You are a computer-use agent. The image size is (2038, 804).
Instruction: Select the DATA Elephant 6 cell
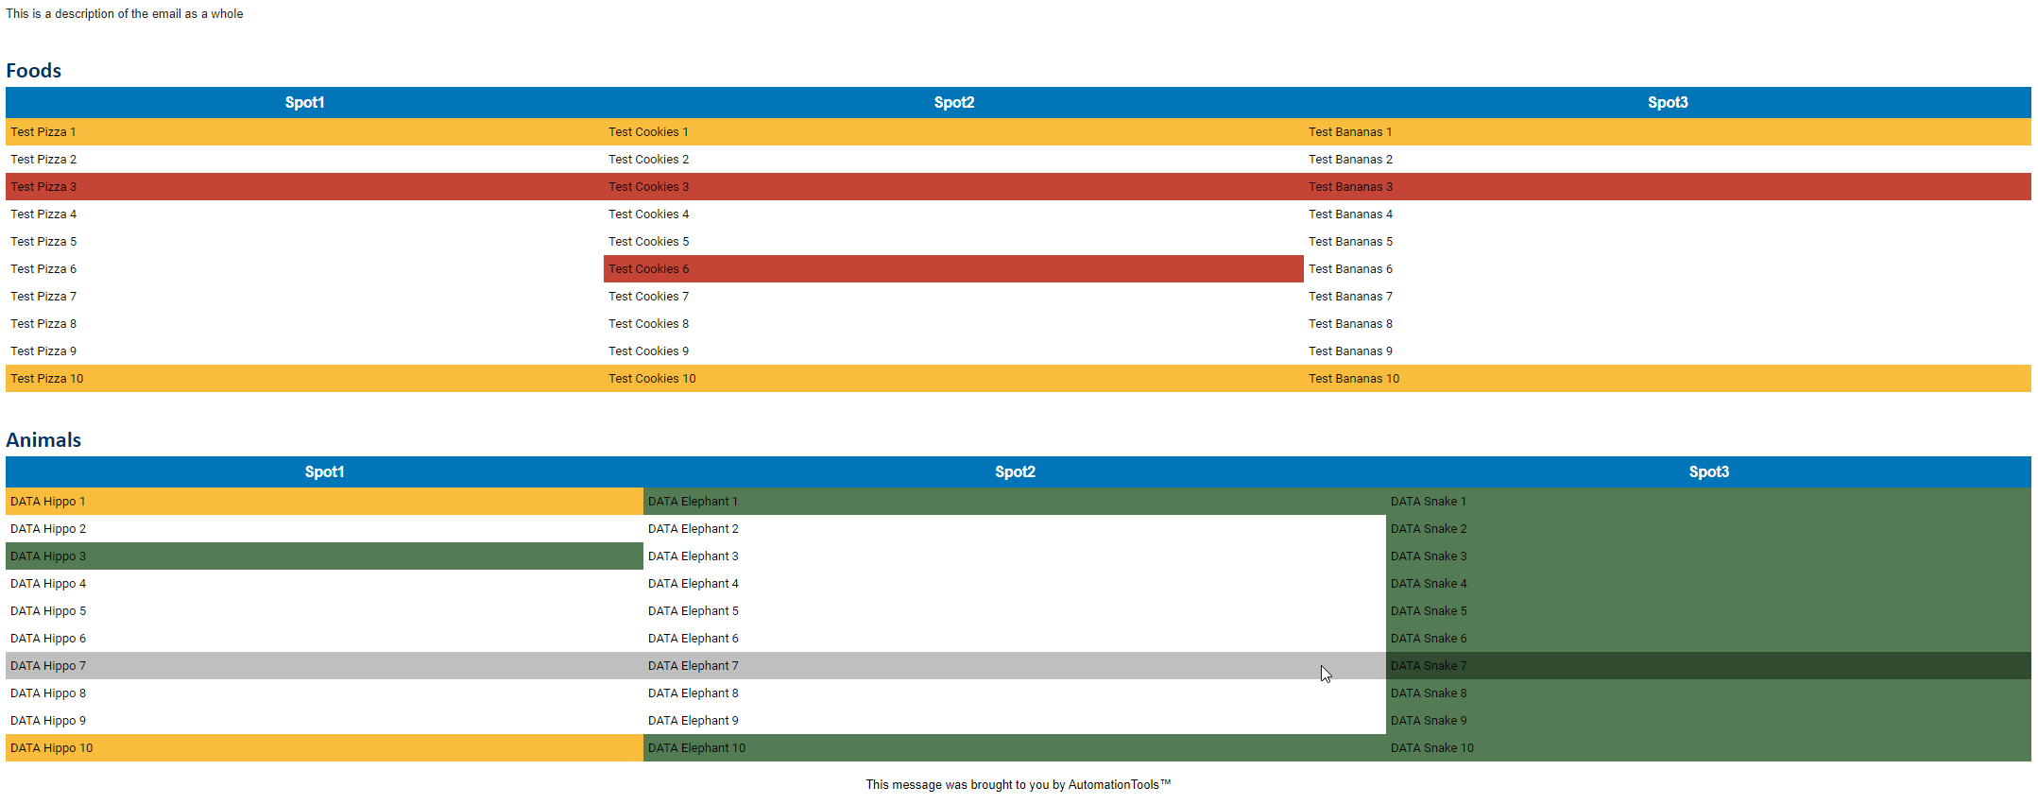tap(1015, 639)
